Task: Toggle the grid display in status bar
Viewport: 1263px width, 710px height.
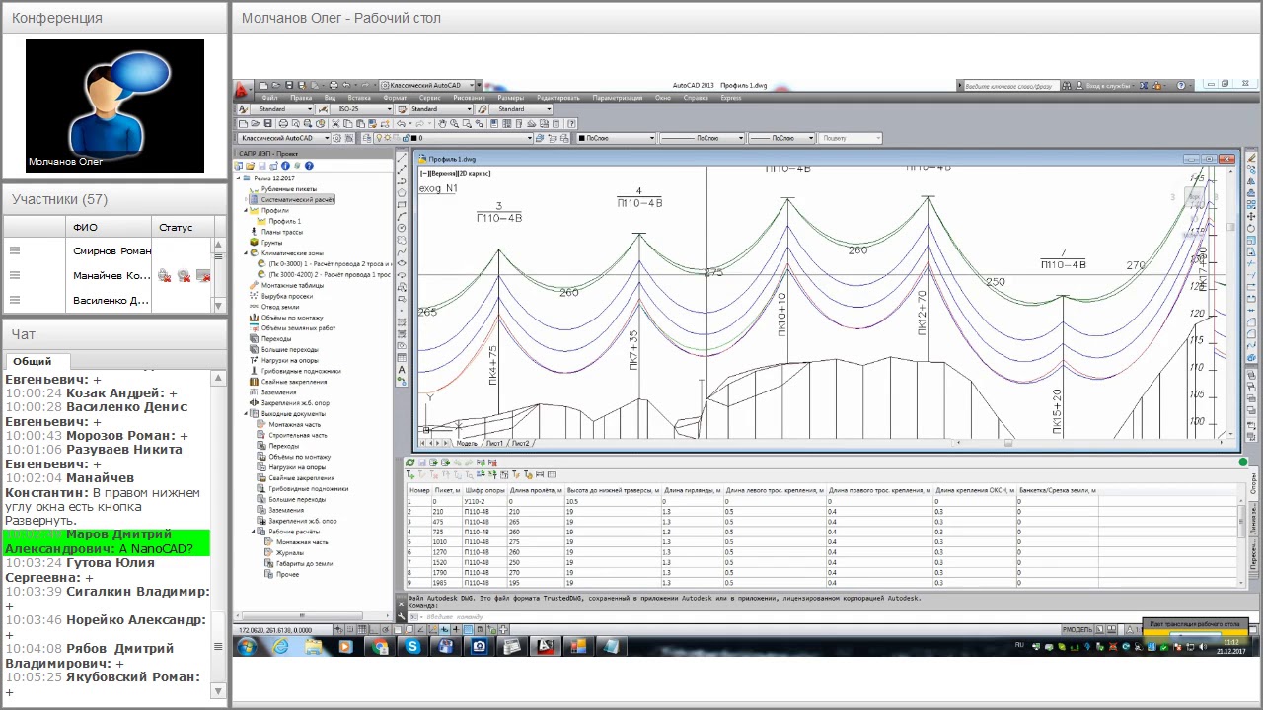Action: pos(362,629)
